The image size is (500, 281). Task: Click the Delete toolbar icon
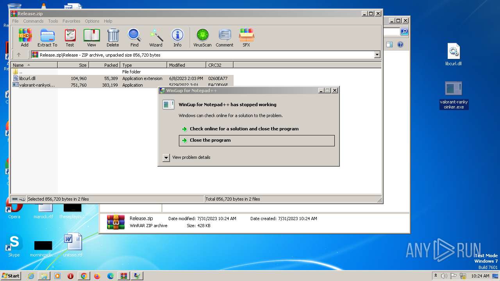113,38
